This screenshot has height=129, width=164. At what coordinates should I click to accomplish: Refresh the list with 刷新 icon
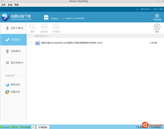click(157, 27)
